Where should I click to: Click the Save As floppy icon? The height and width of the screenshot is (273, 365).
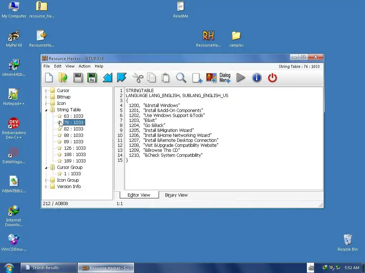(92, 77)
